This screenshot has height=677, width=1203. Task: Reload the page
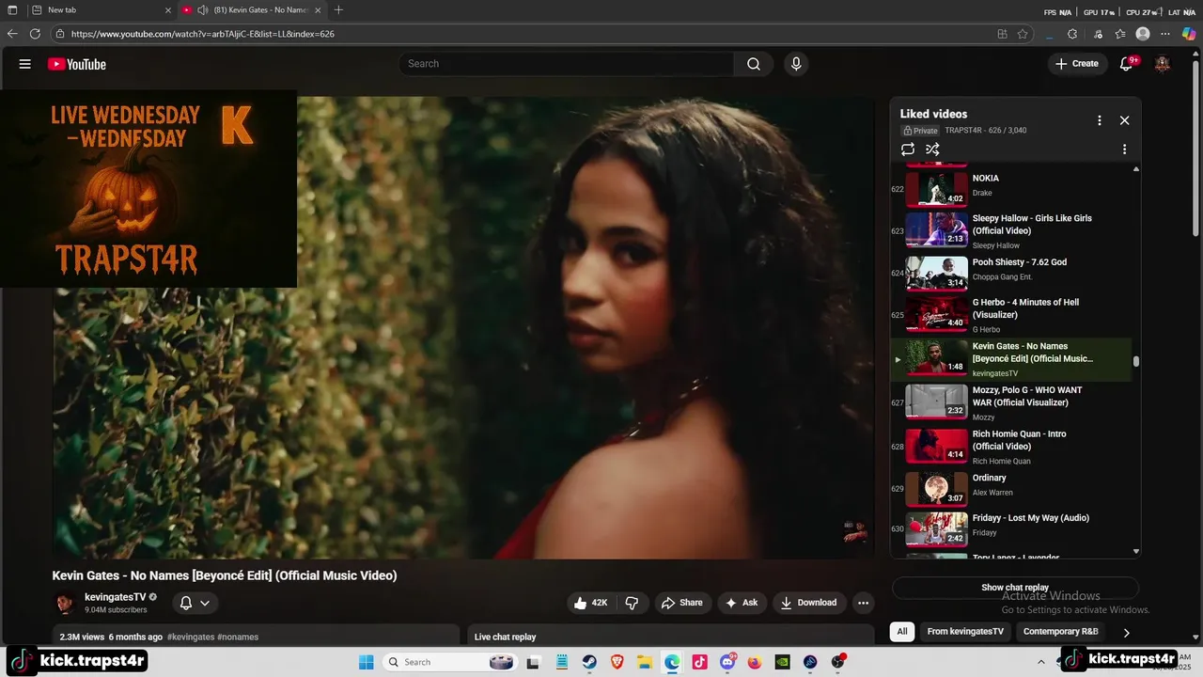[35, 34]
